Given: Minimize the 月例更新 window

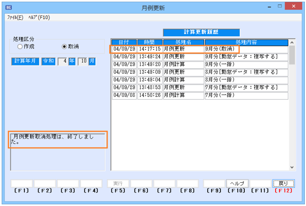Looking at the screenshot, I should point(270,7).
